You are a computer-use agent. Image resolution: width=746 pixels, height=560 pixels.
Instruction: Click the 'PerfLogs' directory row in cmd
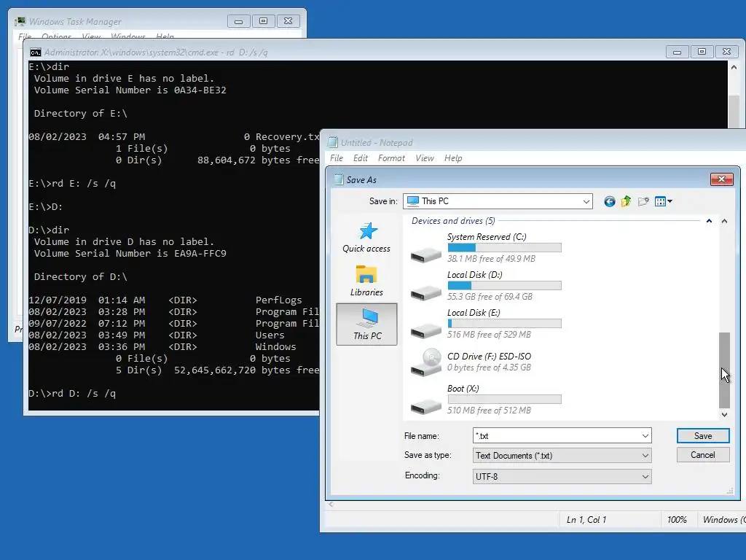tap(165, 300)
